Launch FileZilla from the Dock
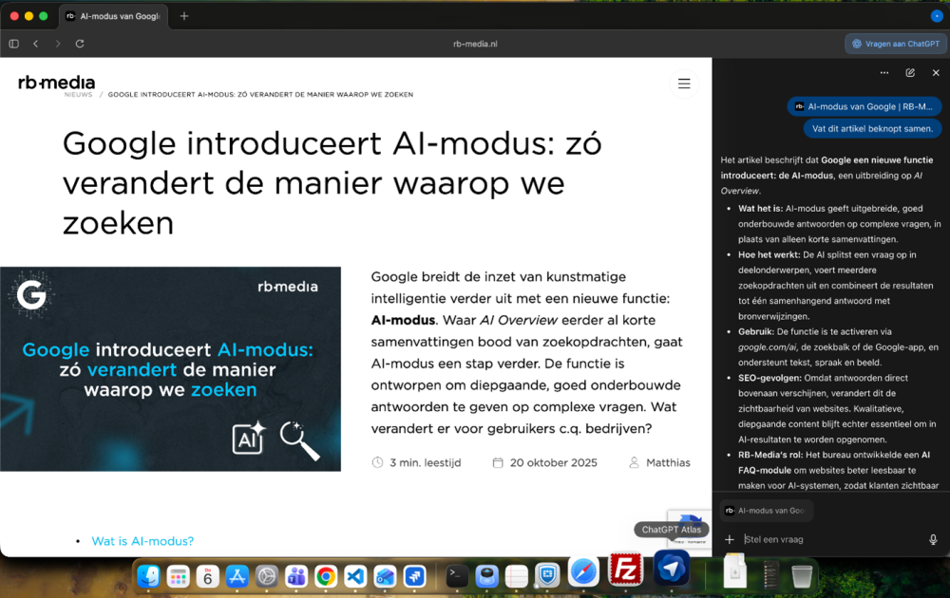Screen dimensions: 950x598 (625, 570)
